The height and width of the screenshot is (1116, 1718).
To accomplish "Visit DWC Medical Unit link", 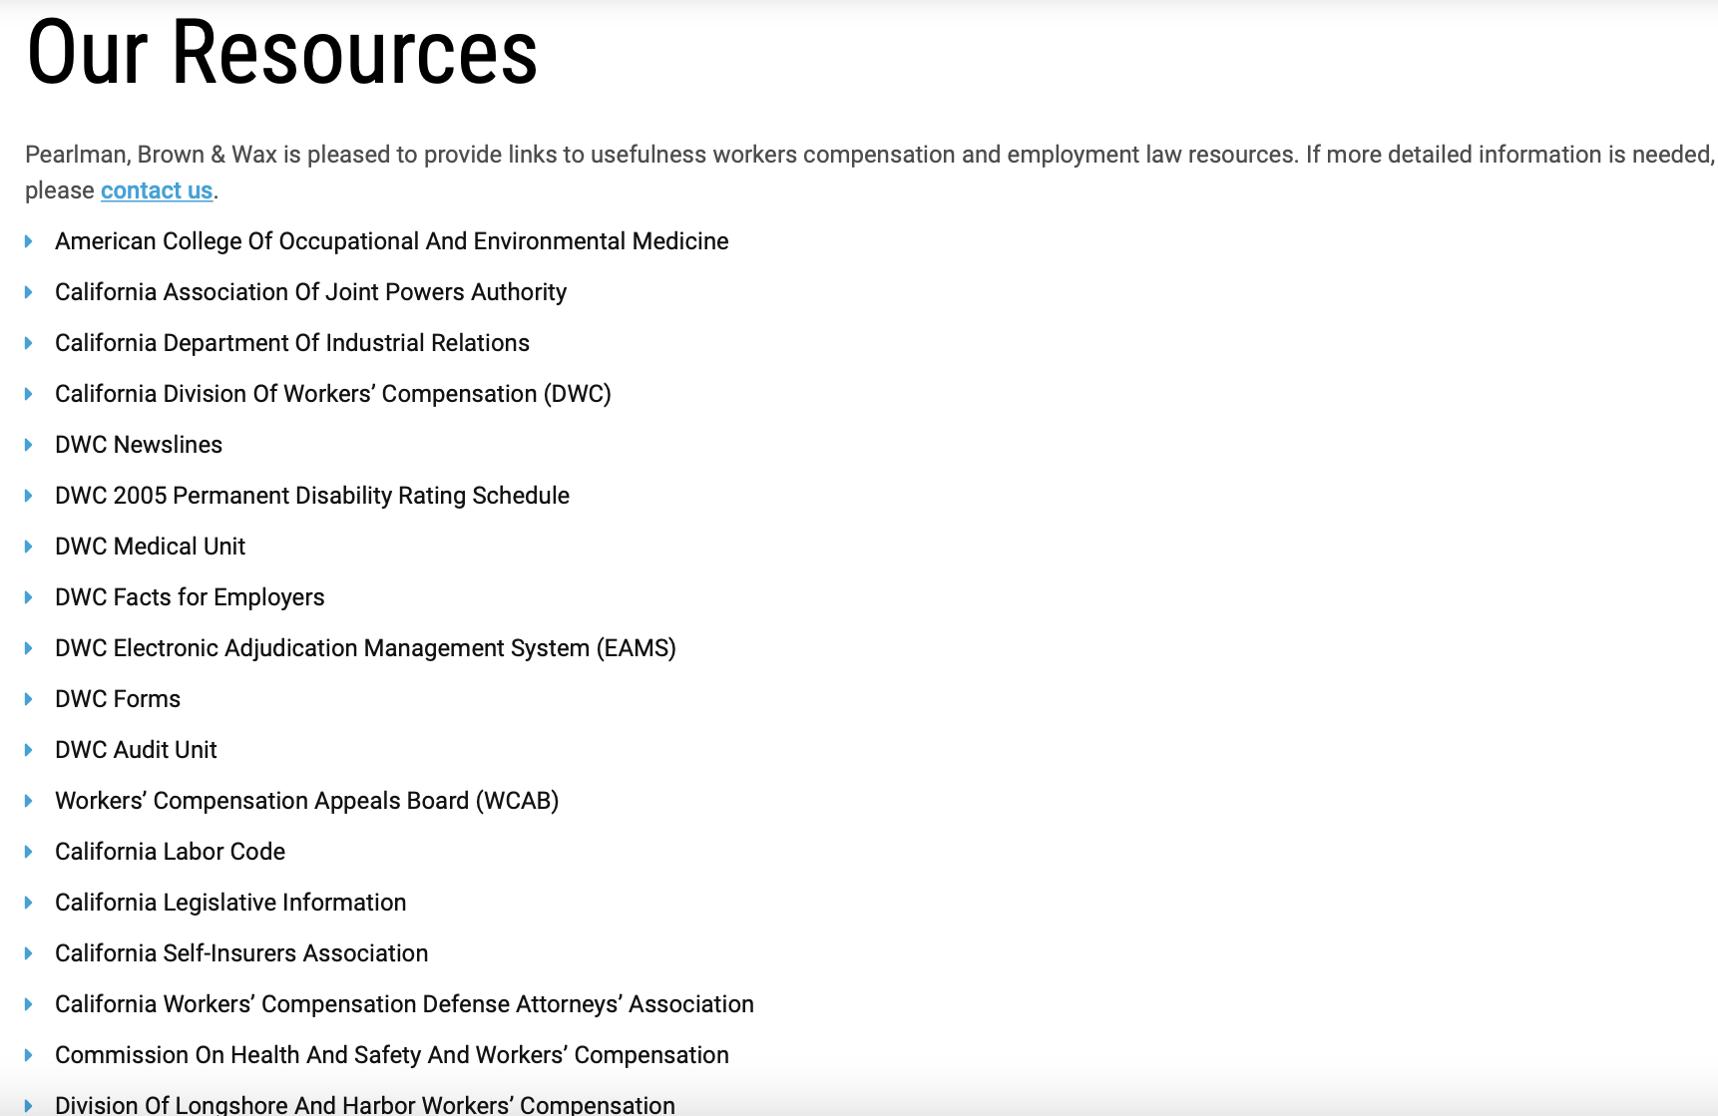I will point(151,547).
